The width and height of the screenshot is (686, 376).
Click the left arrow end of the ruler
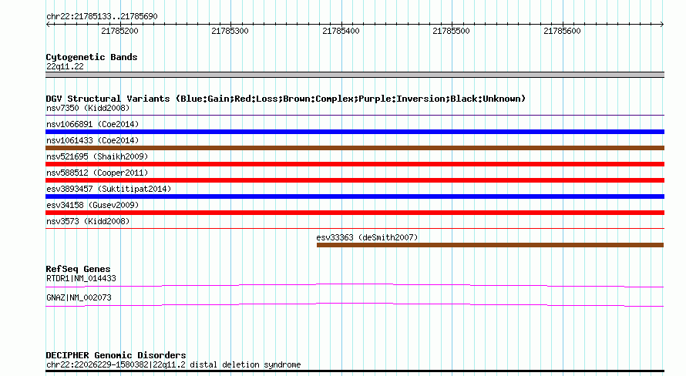click(48, 24)
